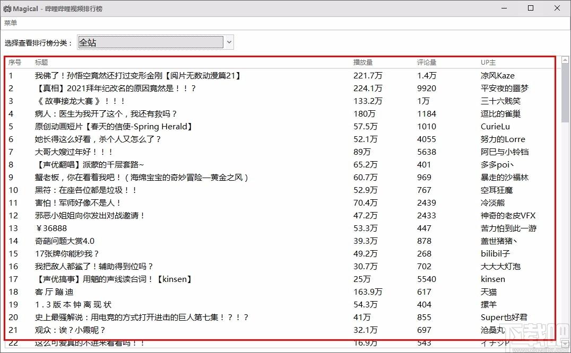Click the scrollbar up arrow
This screenshot has height=353, width=571.
click(565, 59)
